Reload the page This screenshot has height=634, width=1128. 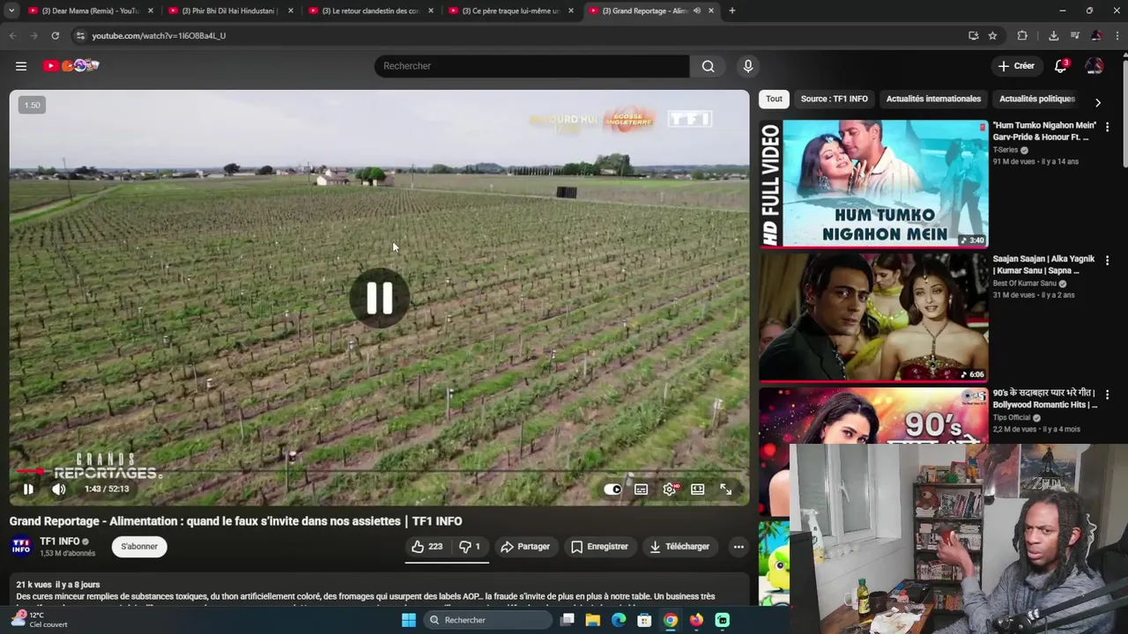point(55,35)
